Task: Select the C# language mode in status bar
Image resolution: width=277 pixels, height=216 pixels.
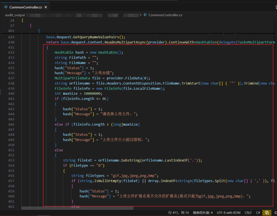Action: 258,213
